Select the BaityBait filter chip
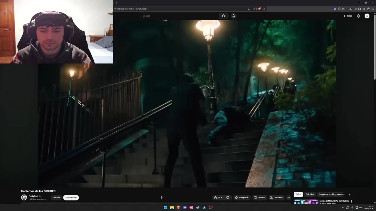This screenshot has width=376, height=211. pyautogui.click(x=310, y=194)
